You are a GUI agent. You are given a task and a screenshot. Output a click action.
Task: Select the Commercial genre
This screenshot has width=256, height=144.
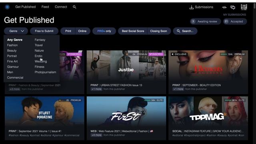pyautogui.click(x=15, y=77)
